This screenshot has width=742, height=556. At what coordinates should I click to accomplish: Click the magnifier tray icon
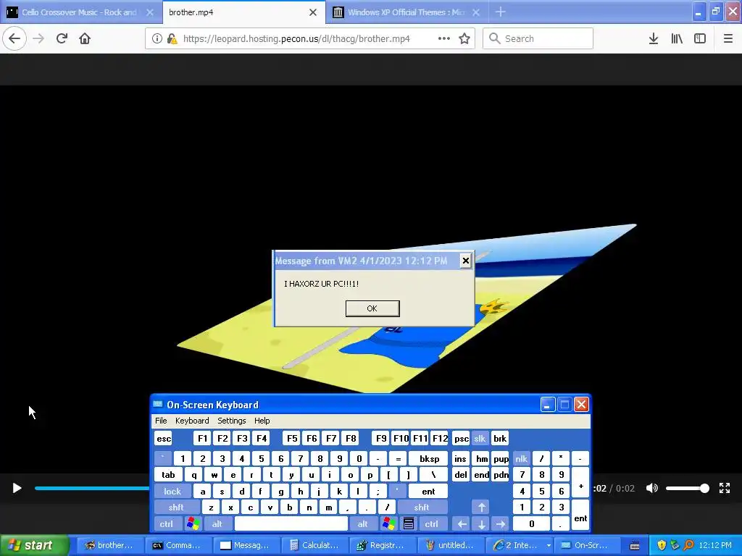pyautogui.click(x=688, y=545)
